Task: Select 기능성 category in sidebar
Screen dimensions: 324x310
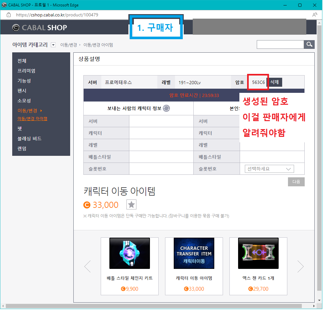Action: tap(24, 81)
